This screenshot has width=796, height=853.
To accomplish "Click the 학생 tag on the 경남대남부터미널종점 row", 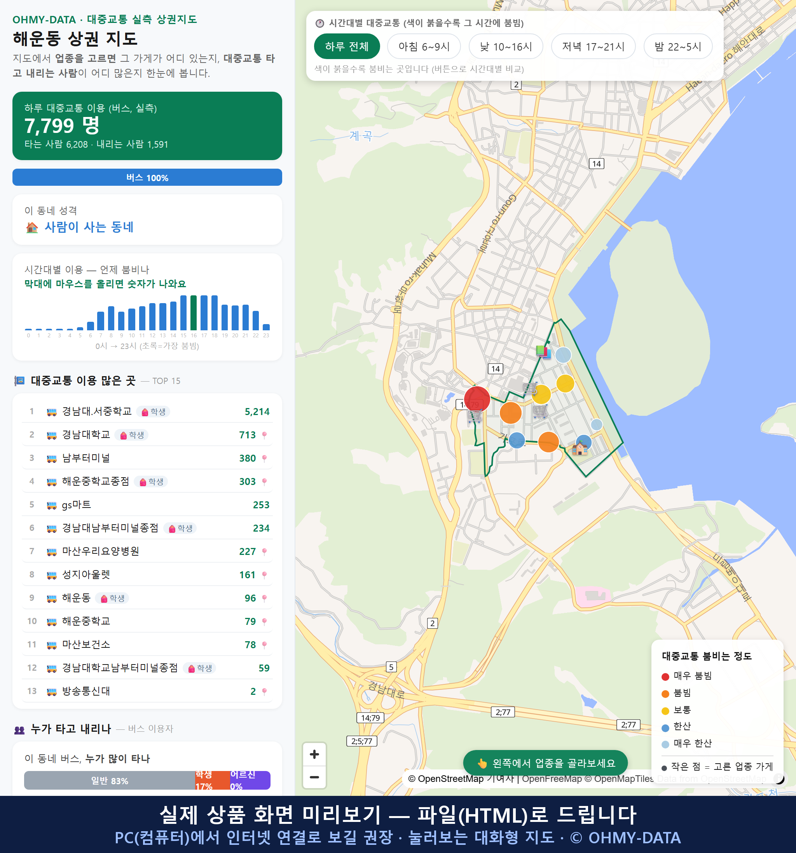I will click(x=180, y=528).
